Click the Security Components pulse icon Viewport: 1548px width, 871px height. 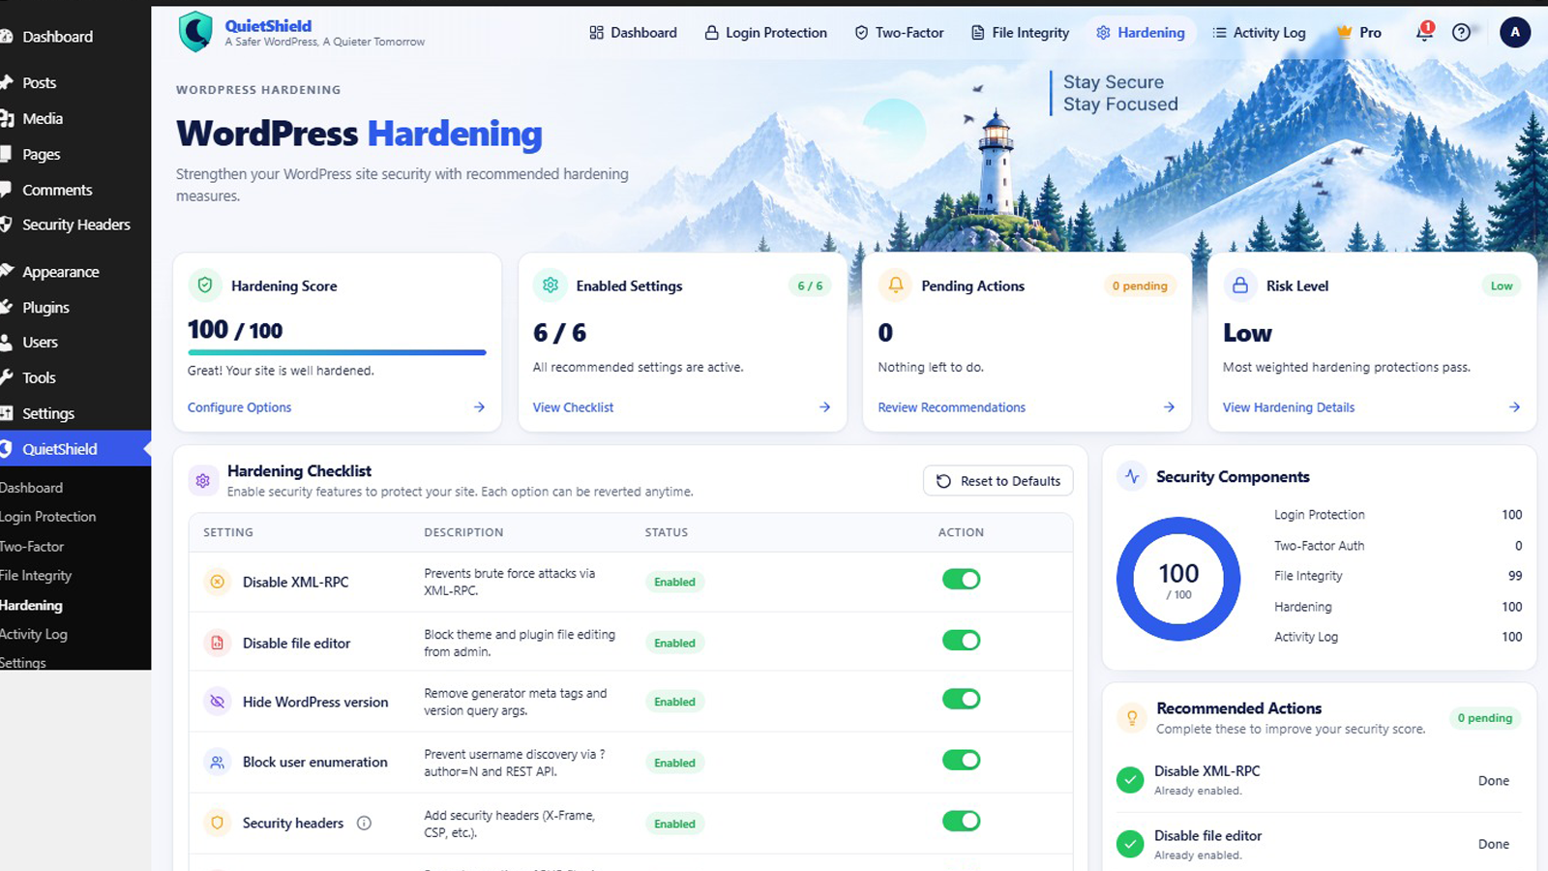[x=1132, y=476]
